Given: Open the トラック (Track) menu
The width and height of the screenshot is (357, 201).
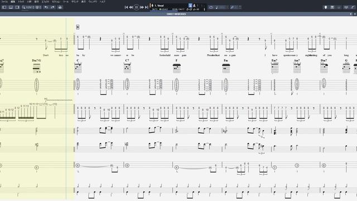Looking at the screenshot, I should 21,2.
